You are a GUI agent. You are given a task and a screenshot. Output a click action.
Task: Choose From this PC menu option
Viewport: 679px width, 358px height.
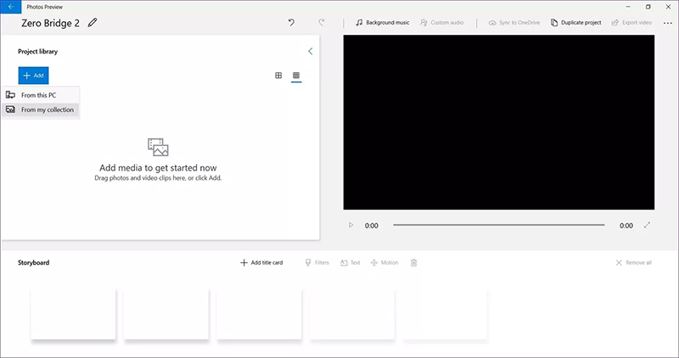coord(39,95)
